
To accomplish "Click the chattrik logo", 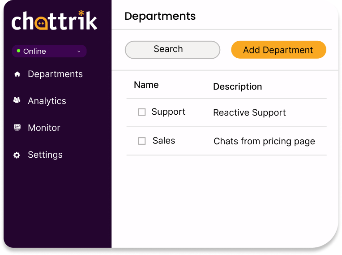I will pyautogui.click(x=54, y=22).
